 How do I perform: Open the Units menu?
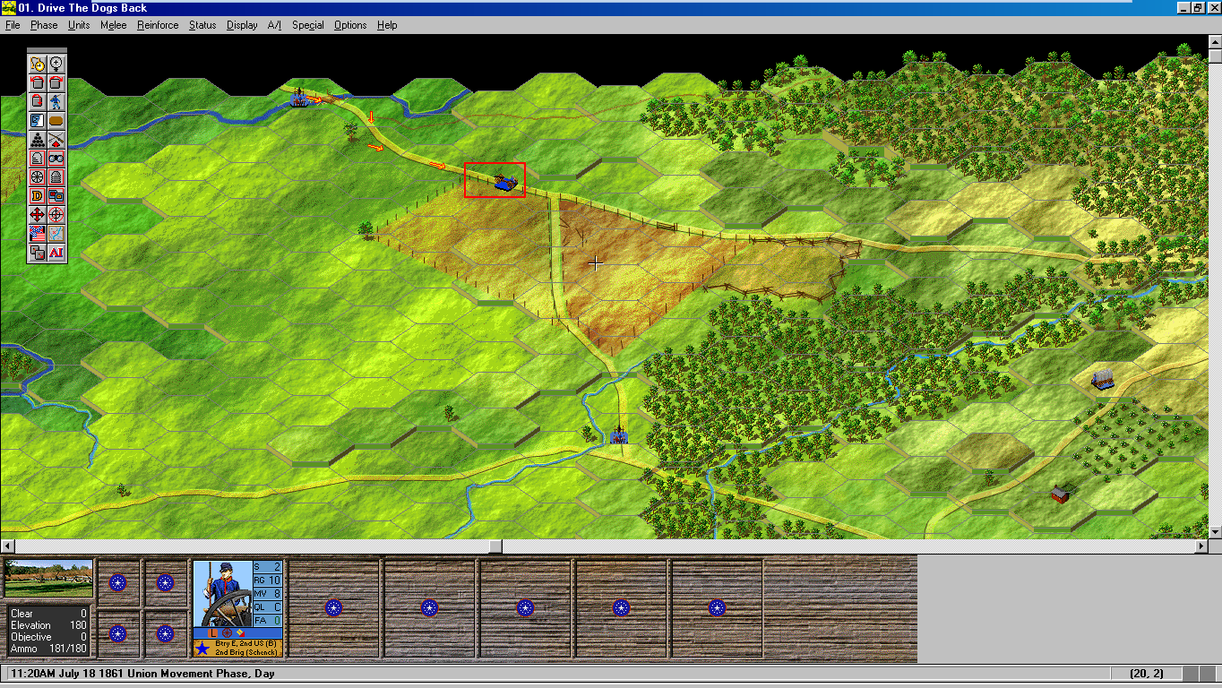[79, 25]
